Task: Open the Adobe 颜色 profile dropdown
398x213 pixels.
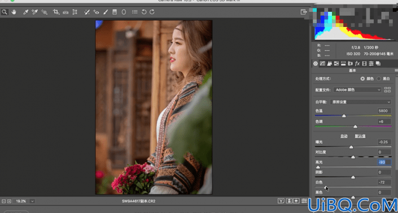Action: [357, 90]
